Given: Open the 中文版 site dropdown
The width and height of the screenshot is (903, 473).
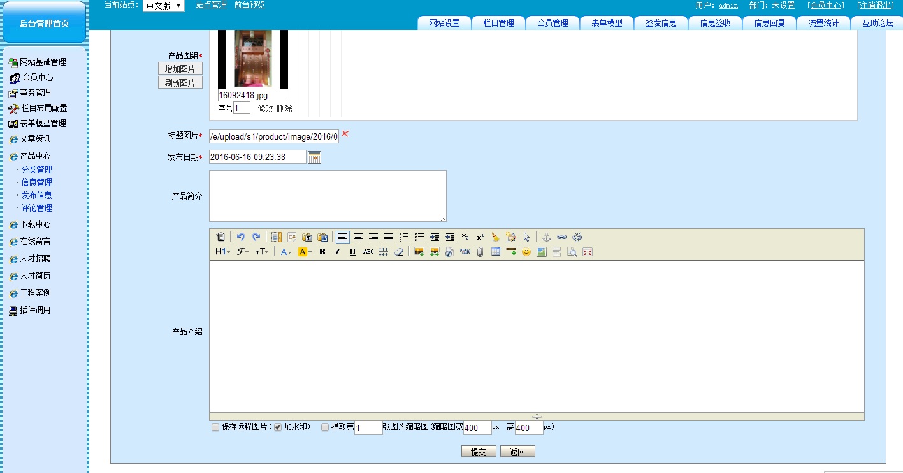Looking at the screenshot, I should [x=163, y=6].
